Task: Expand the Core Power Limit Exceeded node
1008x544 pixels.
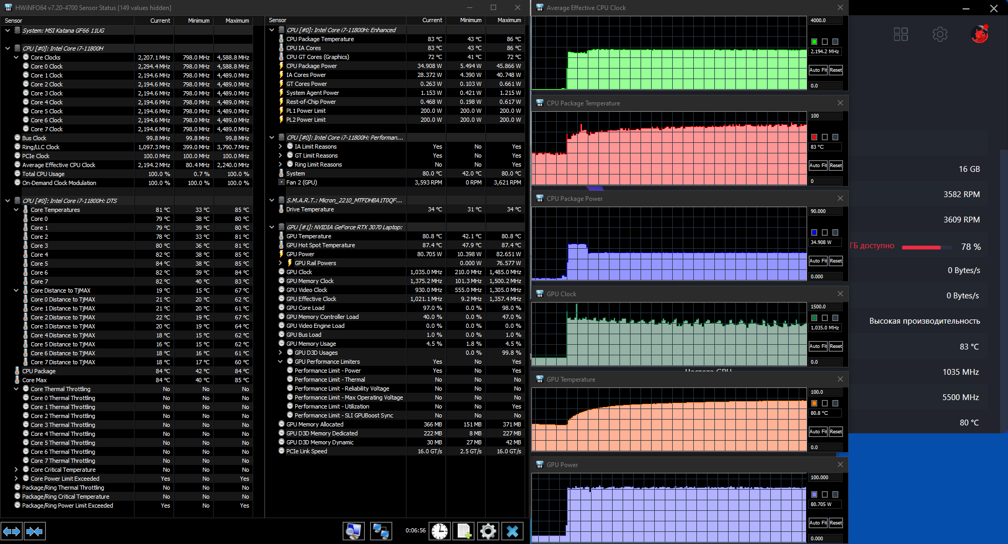Action: (16, 479)
